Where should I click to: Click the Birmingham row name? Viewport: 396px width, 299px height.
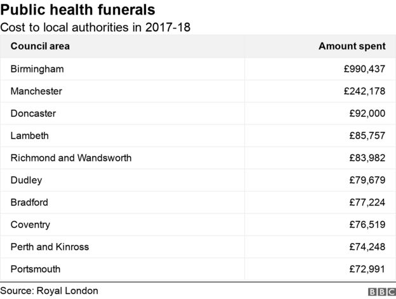[37, 69]
